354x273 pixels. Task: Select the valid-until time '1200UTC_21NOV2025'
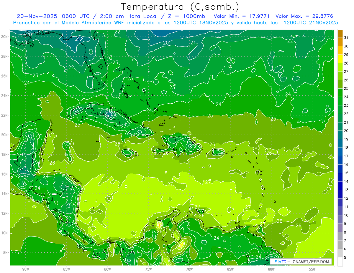(311, 23)
